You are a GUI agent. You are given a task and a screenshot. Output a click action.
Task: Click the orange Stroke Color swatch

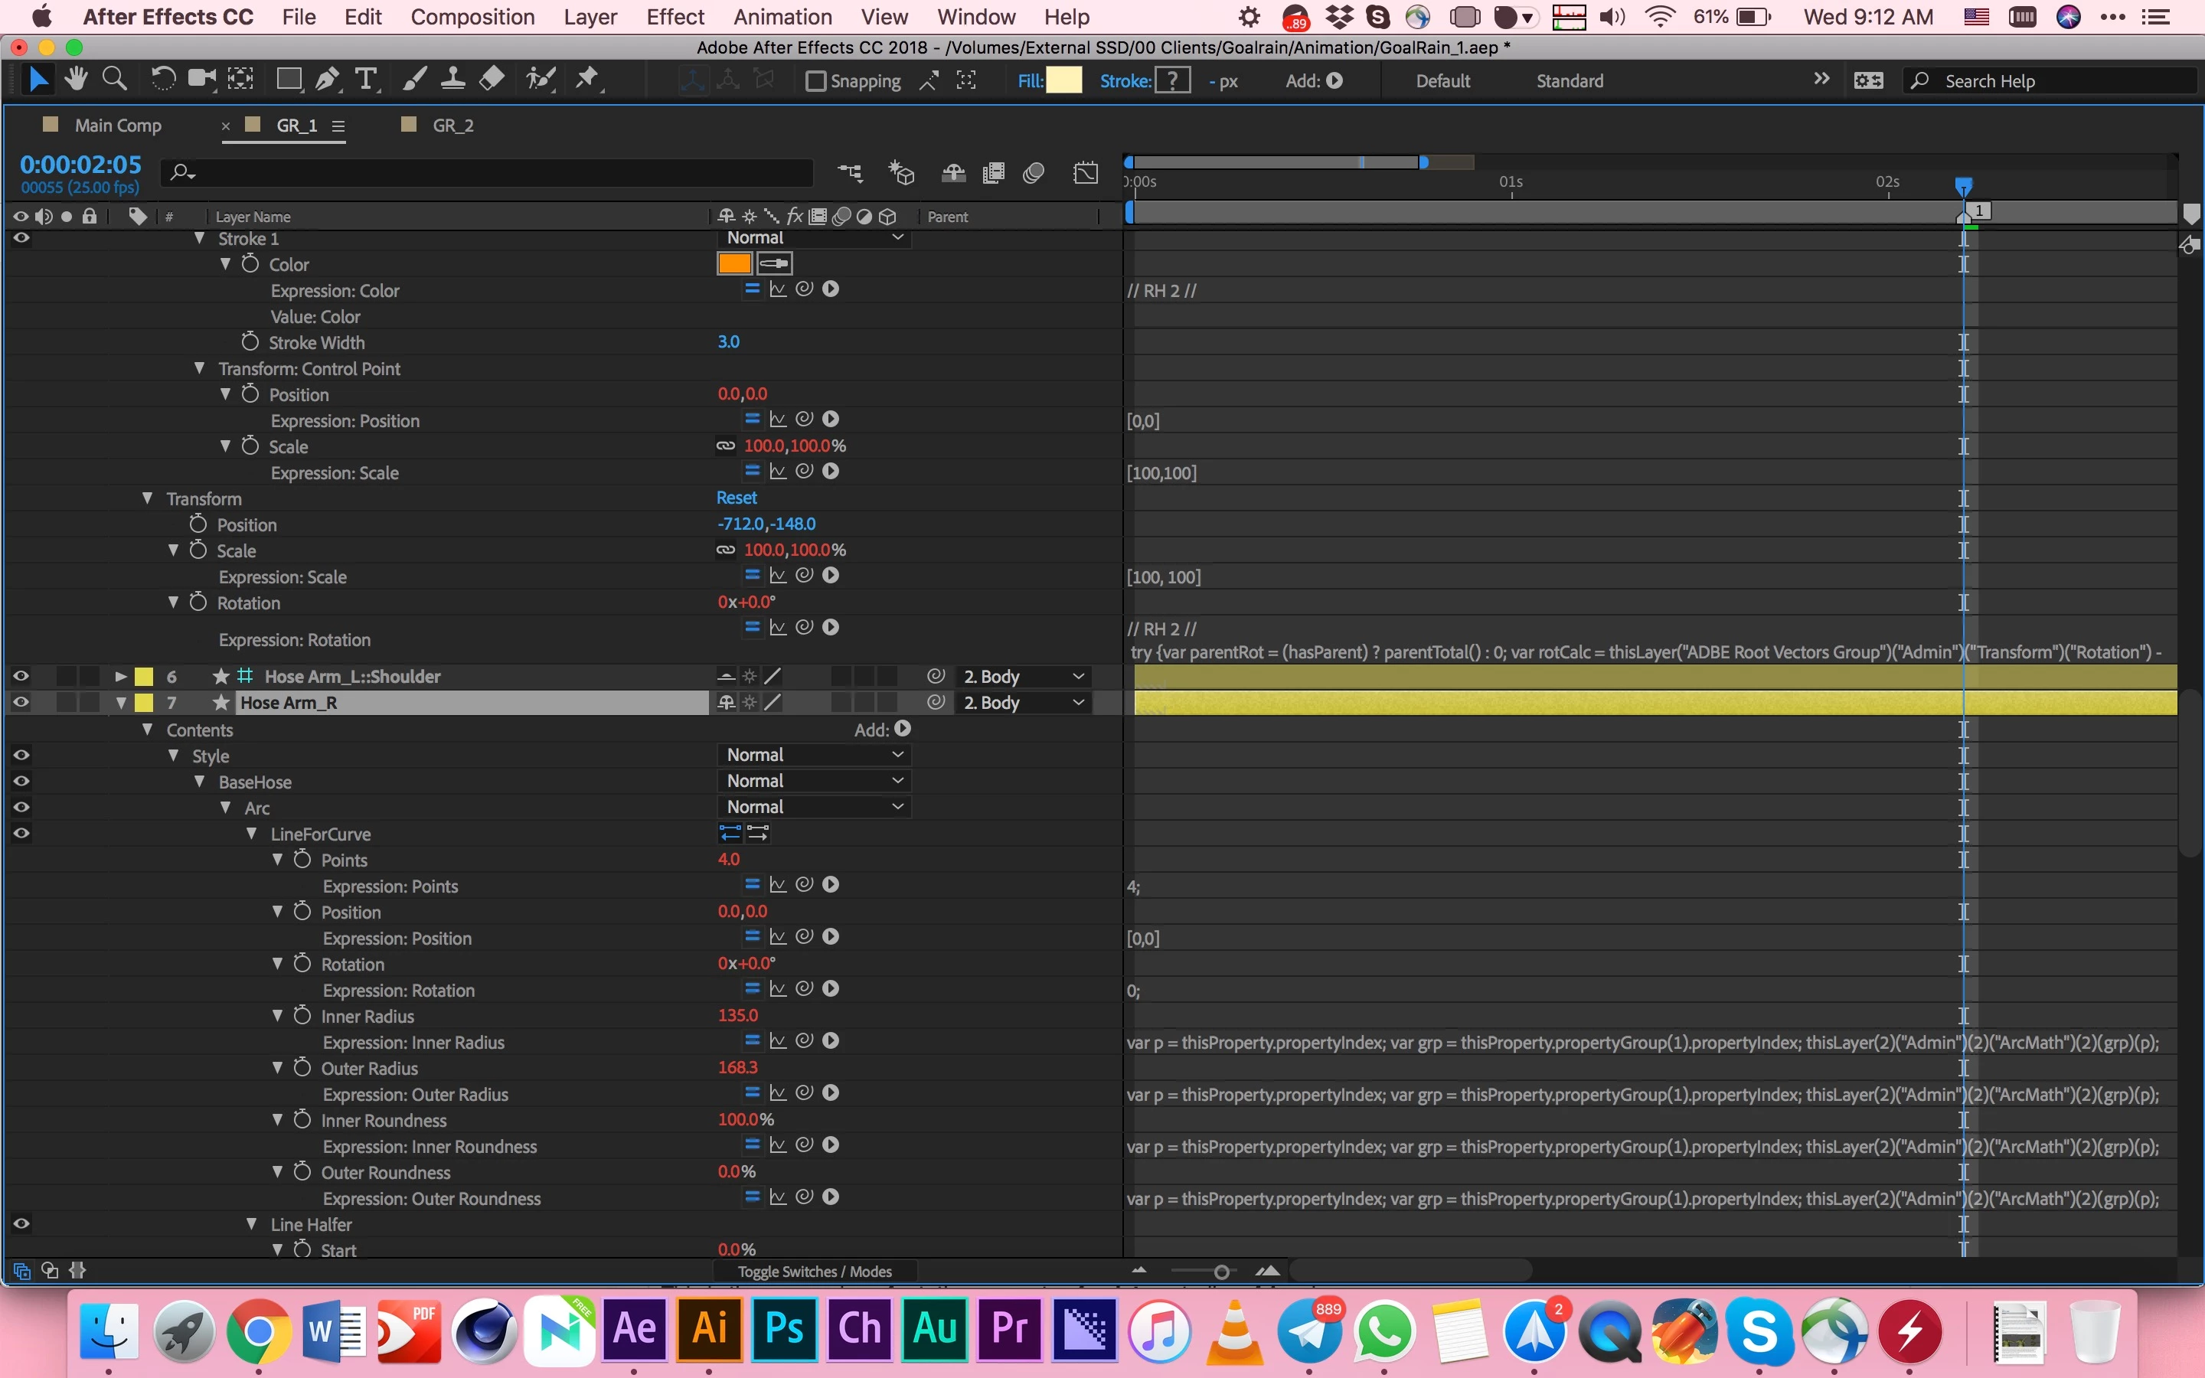[733, 263]
